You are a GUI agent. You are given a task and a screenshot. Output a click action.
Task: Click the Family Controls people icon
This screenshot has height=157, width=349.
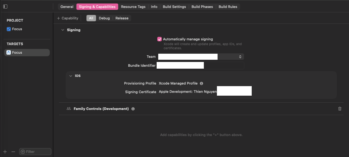(x=69, y=109)
